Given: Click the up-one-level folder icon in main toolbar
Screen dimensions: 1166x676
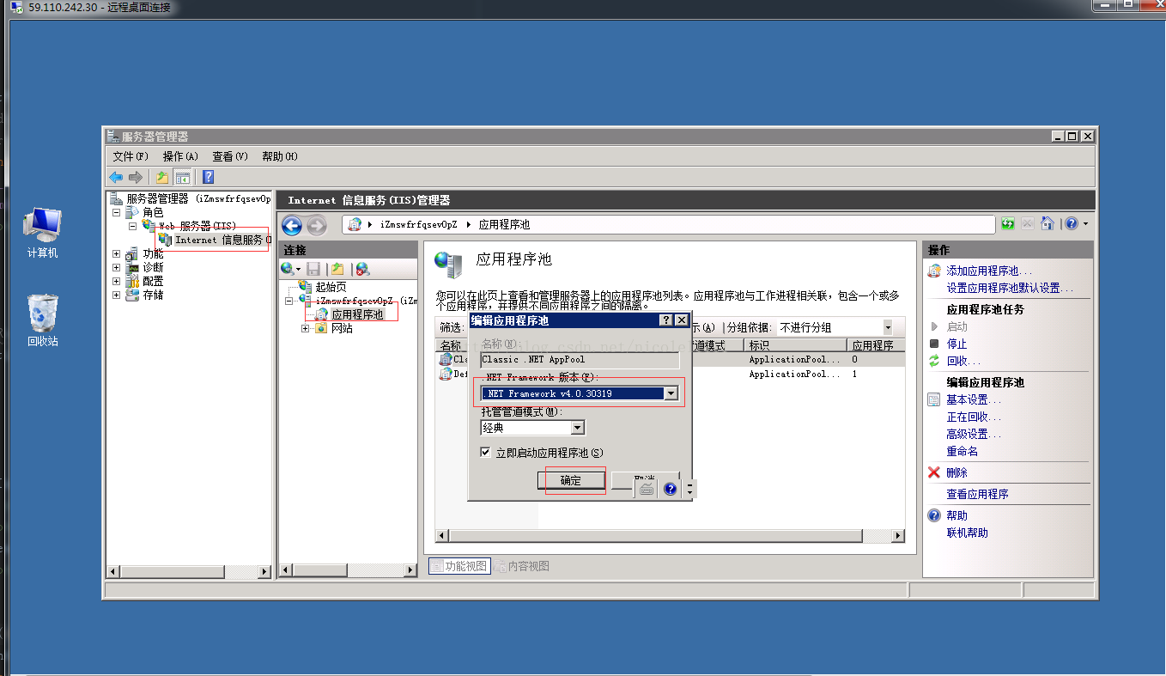Looking at the screenshot, I should [161, 177].
